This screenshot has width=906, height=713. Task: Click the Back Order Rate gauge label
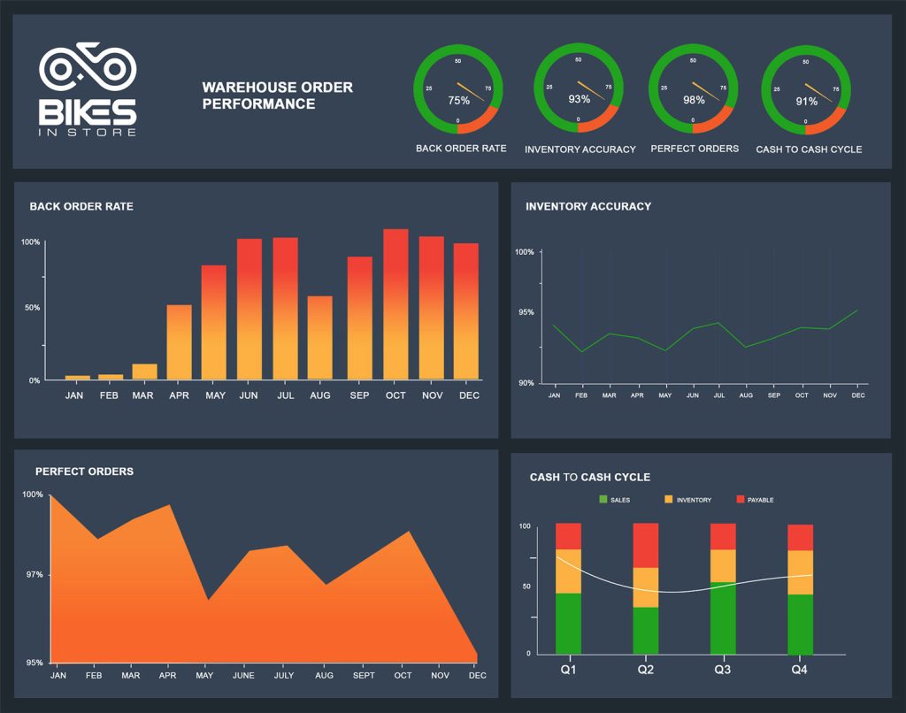[x=461, y=149]
